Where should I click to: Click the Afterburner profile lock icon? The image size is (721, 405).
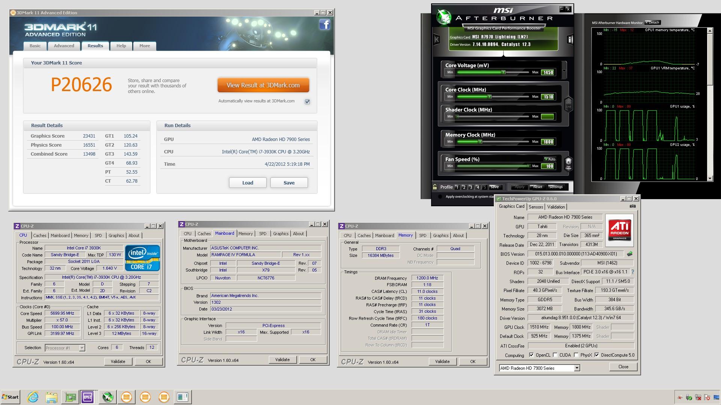click(x=435, y=187)
